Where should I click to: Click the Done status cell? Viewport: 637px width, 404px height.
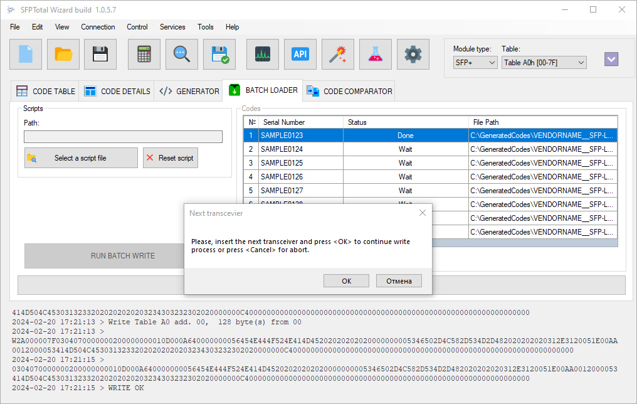[406, 136]
